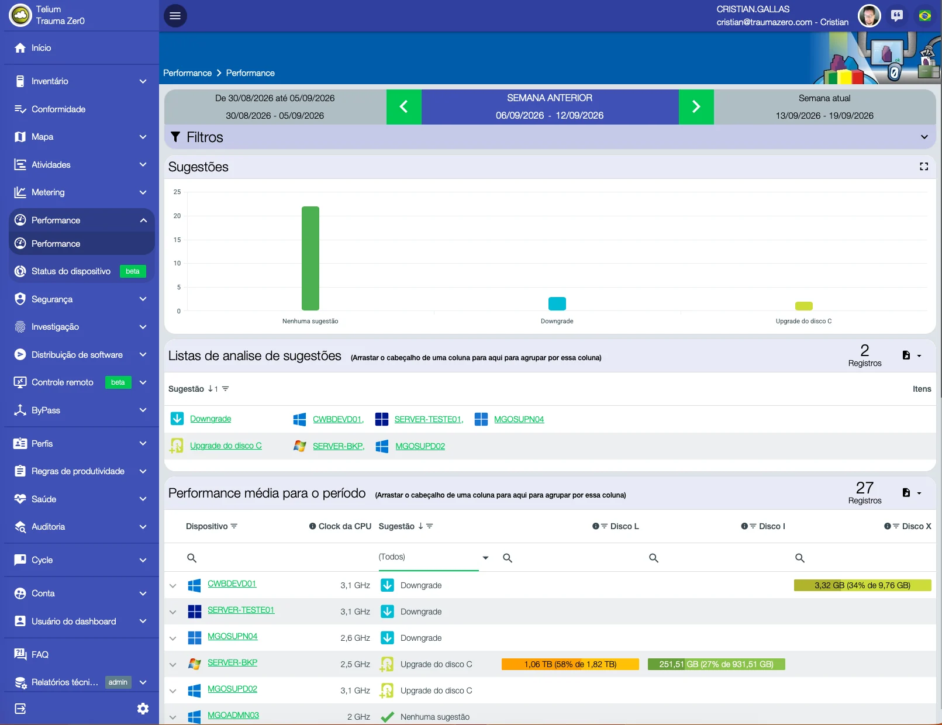Click SERVER-BKP orange Disco L usage bar

[570, 664]
